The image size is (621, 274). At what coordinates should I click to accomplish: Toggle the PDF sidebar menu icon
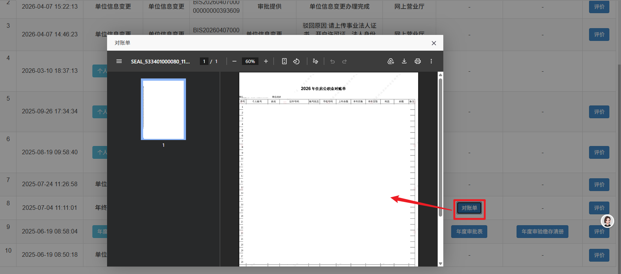coord(119,61)
